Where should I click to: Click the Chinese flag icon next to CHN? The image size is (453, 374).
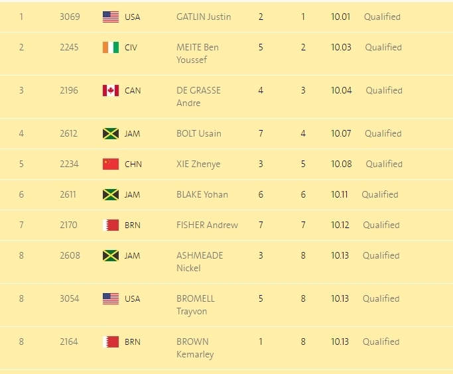[111, 164]
